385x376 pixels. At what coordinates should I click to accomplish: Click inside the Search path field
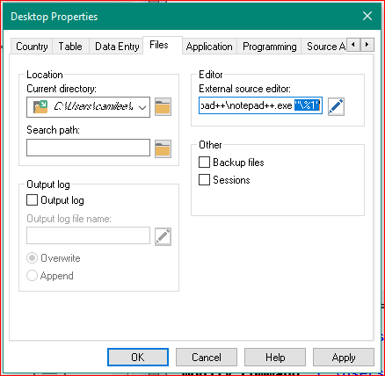click(88, 148)
